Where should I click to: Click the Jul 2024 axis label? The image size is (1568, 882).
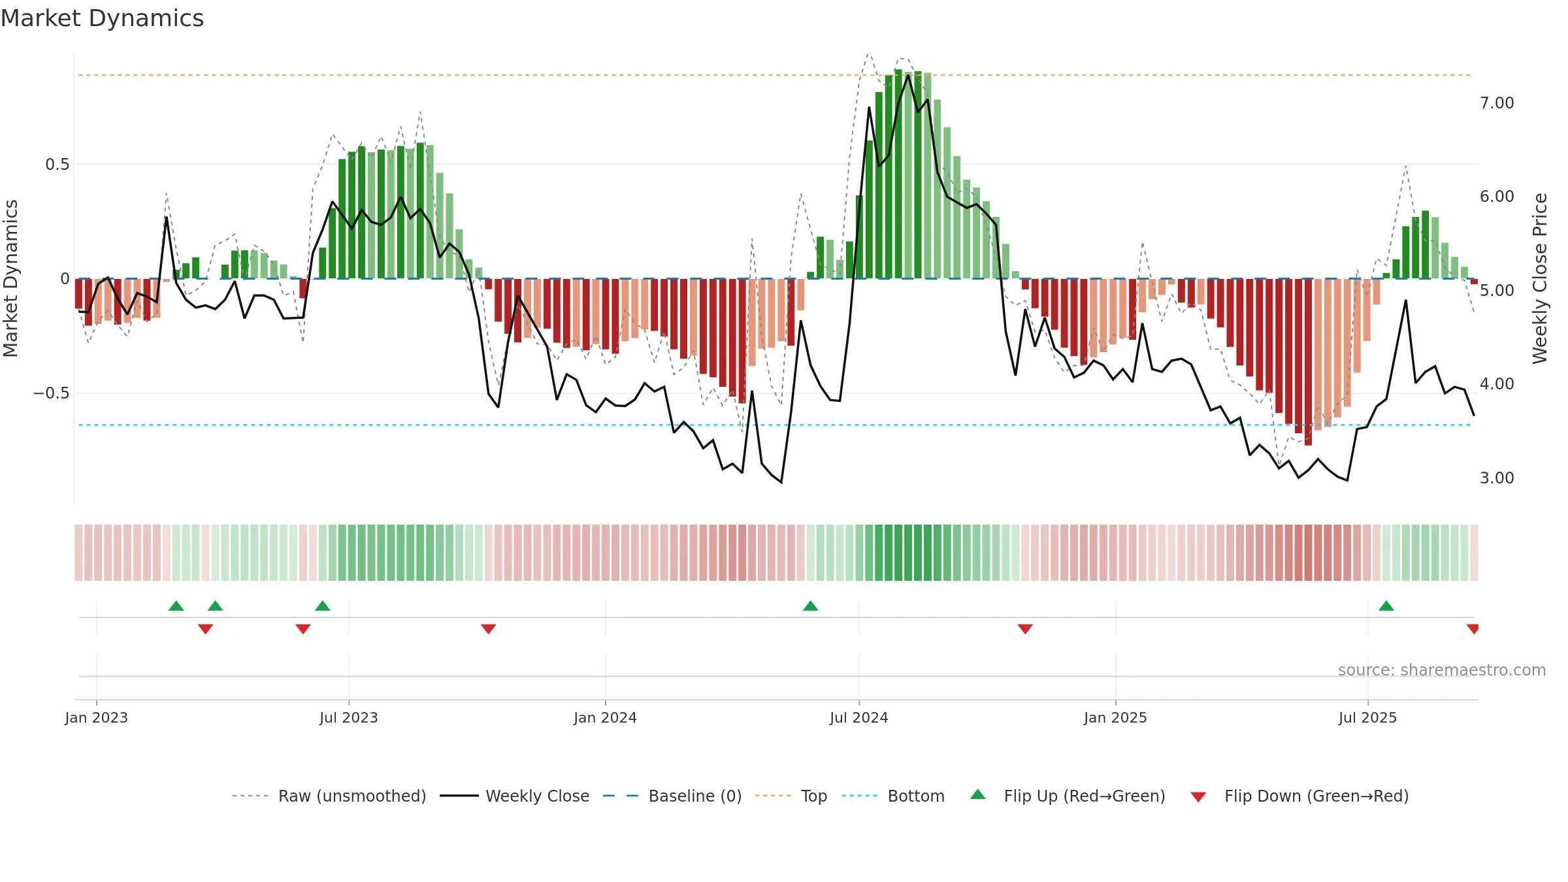point(859,717)
